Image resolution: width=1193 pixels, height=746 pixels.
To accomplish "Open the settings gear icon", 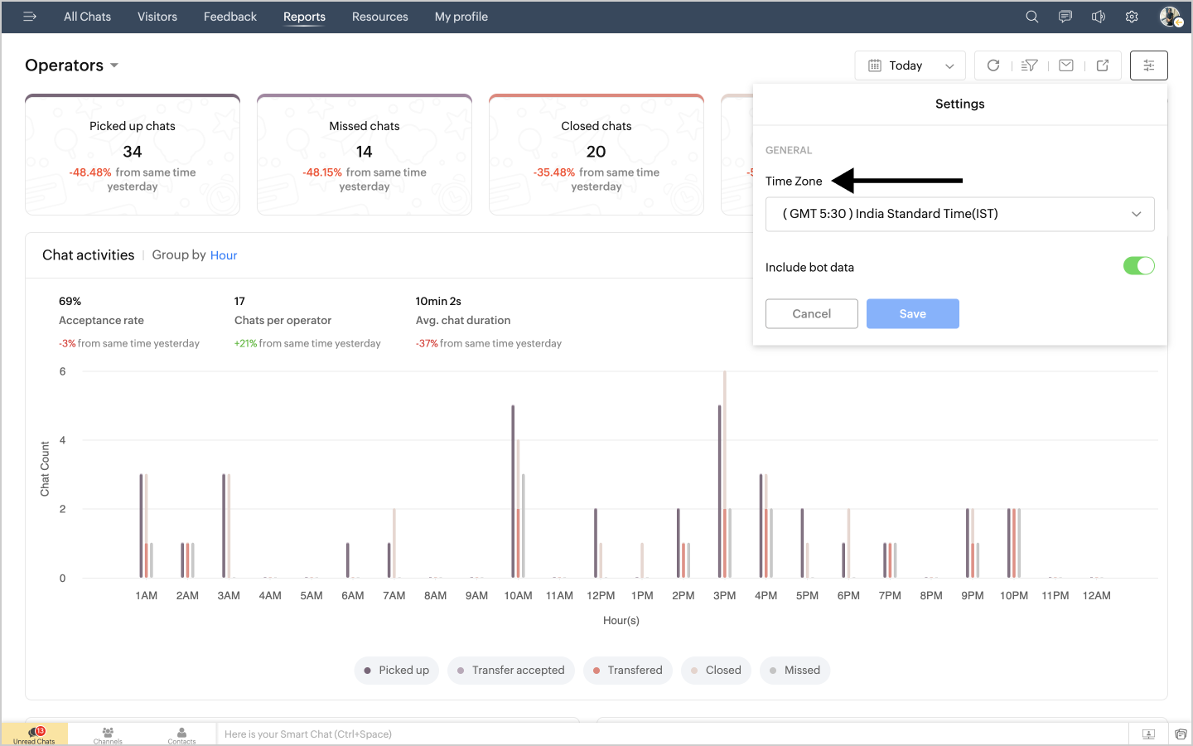I will [x=1132, y=17].
